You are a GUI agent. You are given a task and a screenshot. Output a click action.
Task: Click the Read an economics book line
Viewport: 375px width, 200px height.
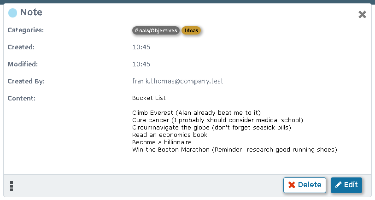click(170, 135)
